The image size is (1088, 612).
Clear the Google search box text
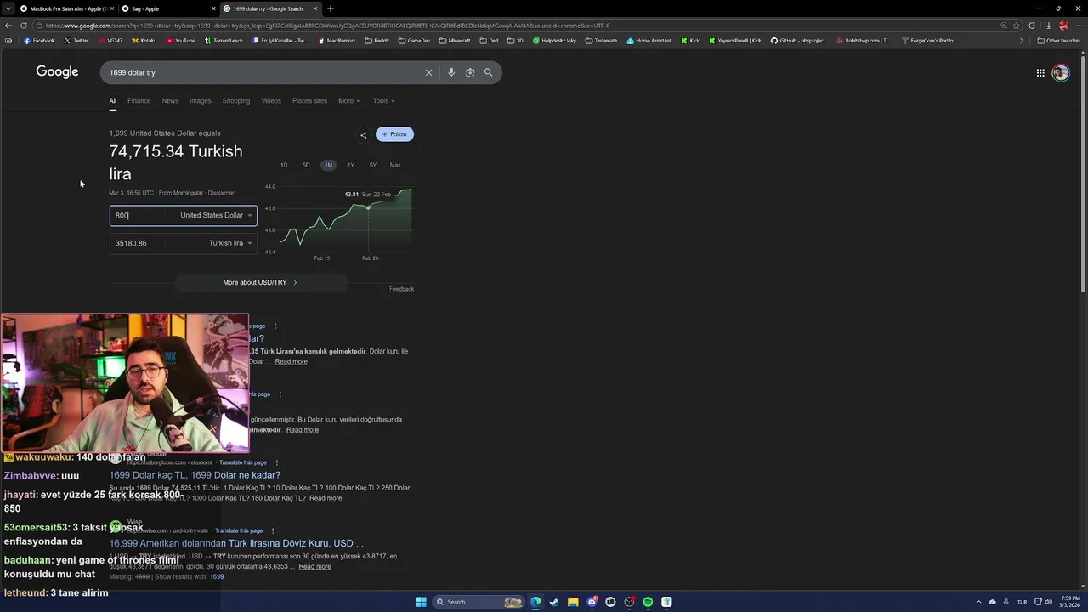click(x=428, y=72)
